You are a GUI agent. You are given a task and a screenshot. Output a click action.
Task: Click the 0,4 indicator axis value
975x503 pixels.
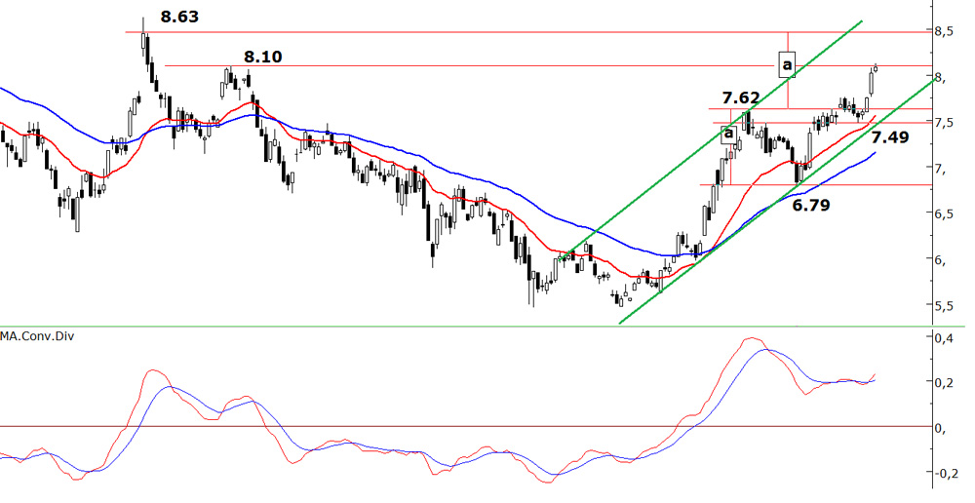(944, 337)
